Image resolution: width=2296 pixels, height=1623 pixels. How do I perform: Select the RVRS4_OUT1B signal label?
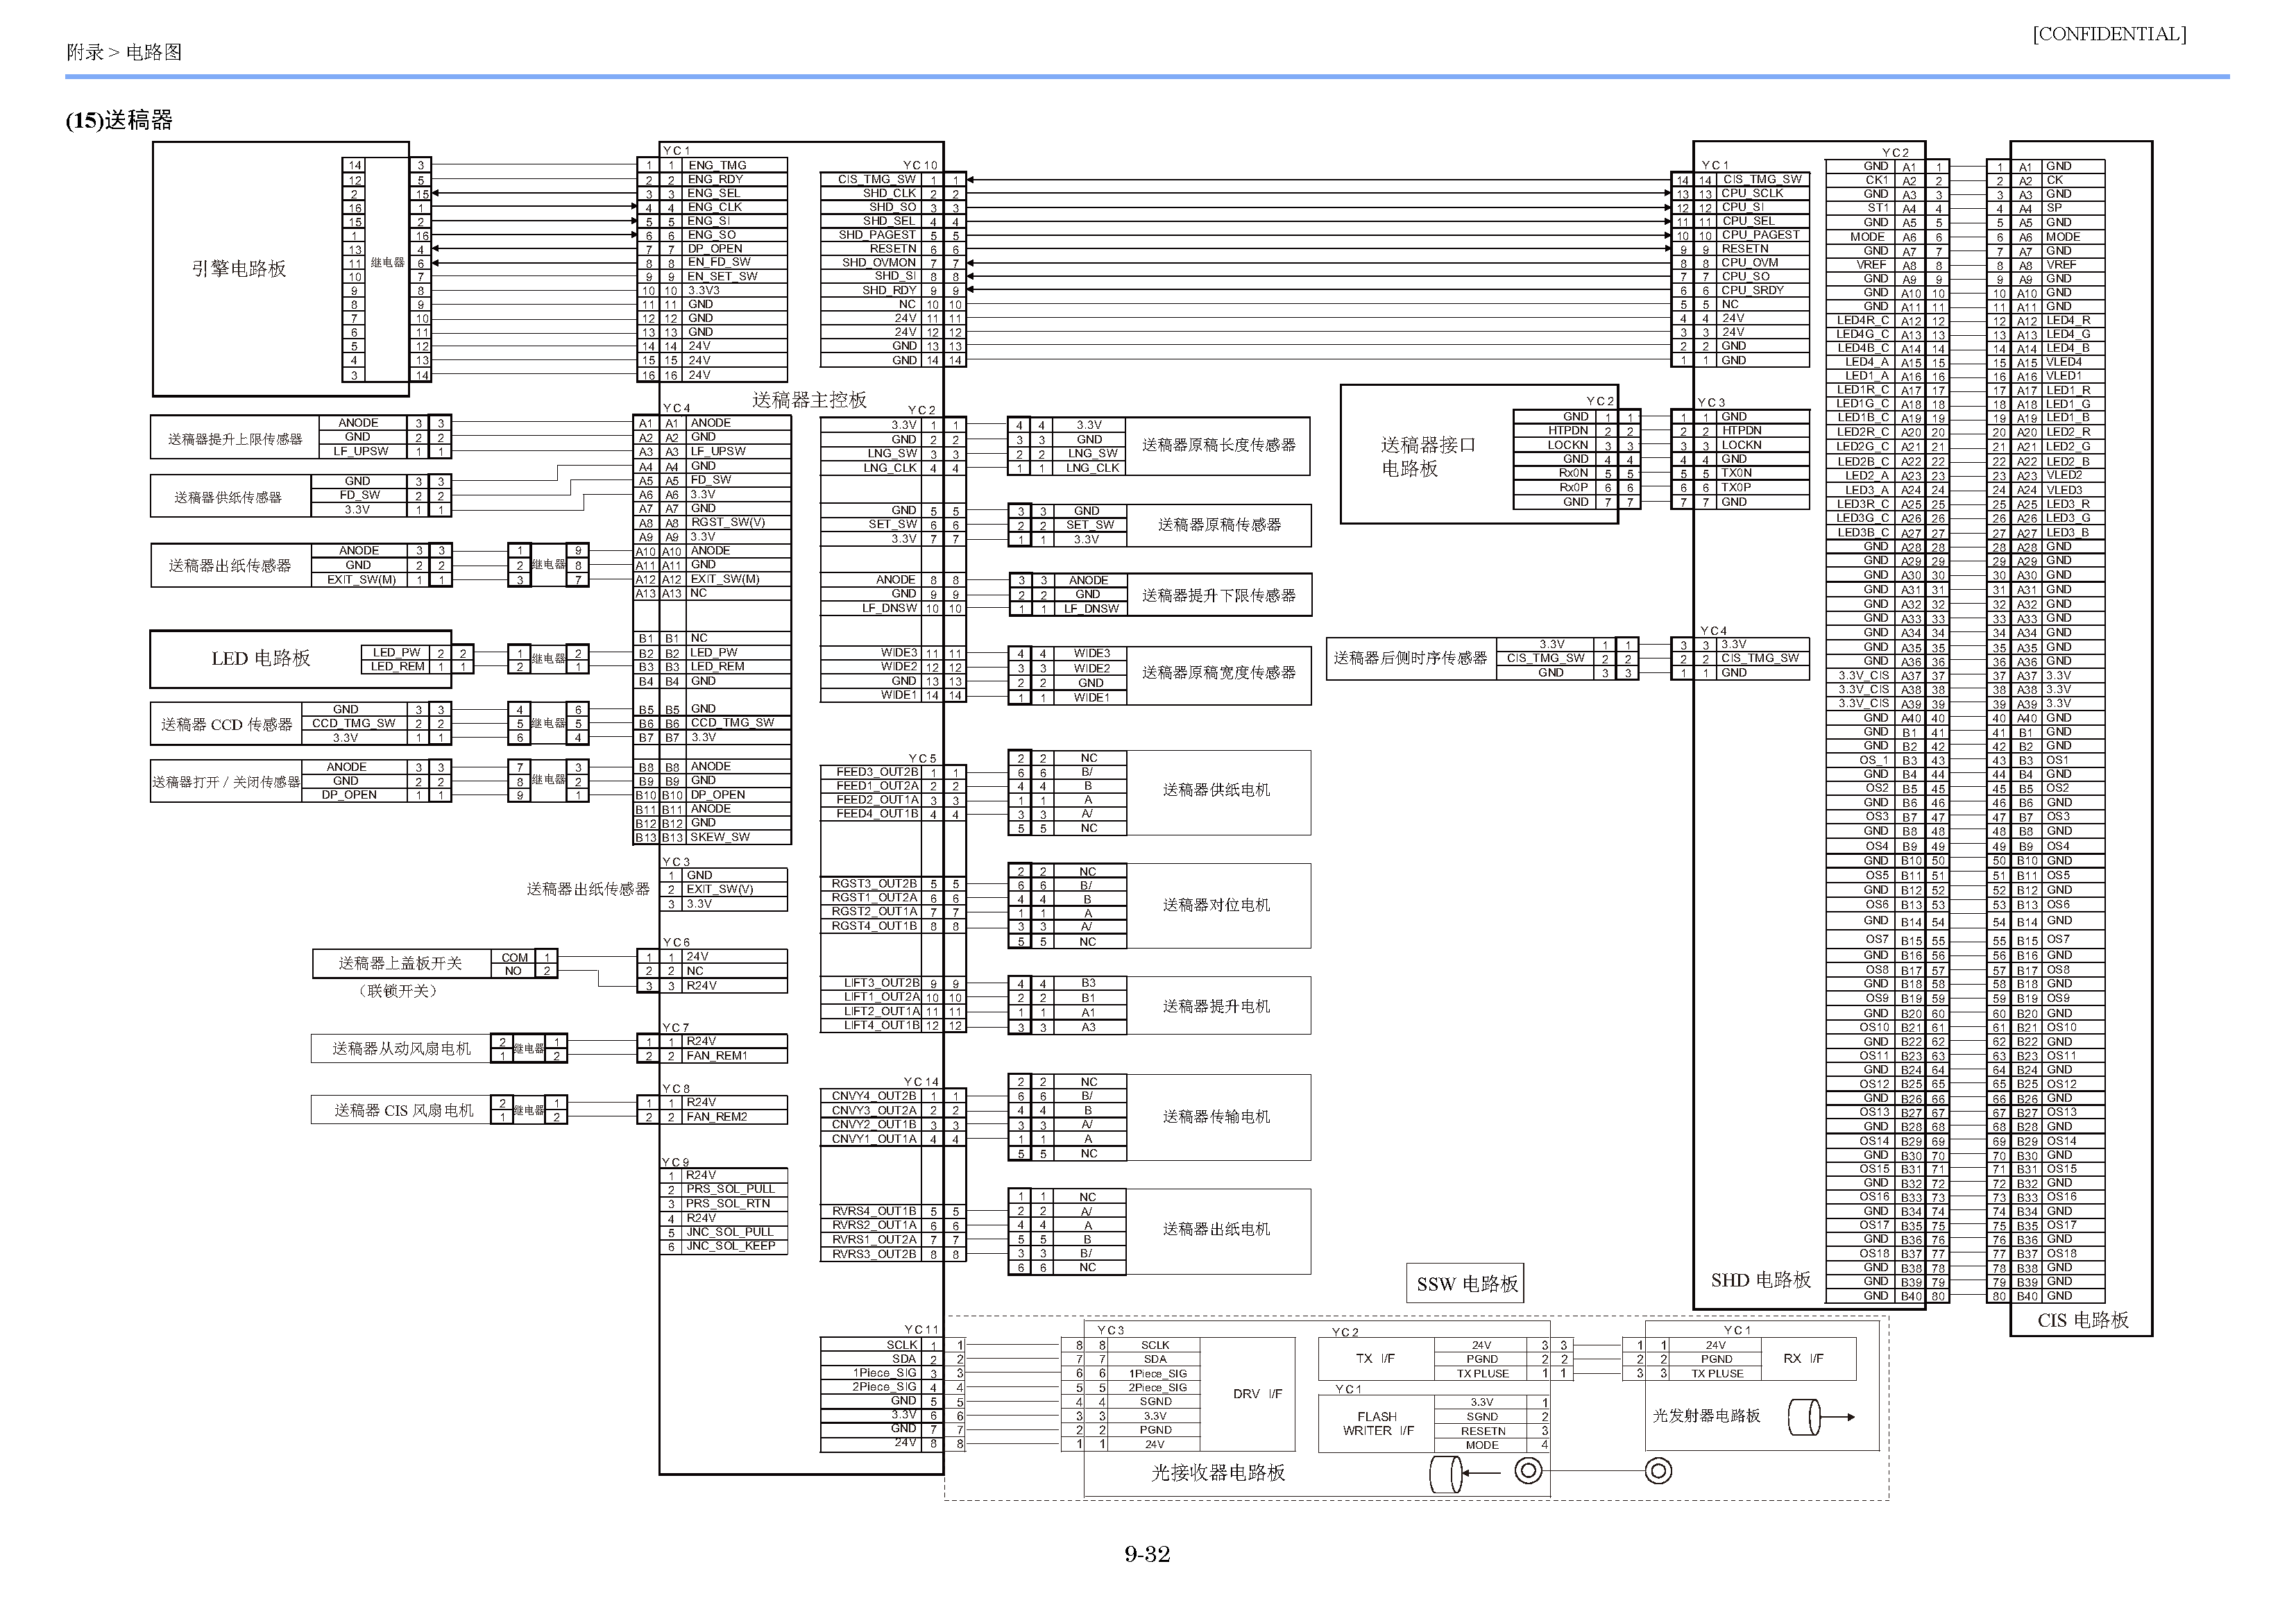click(x=874, y=1211)
